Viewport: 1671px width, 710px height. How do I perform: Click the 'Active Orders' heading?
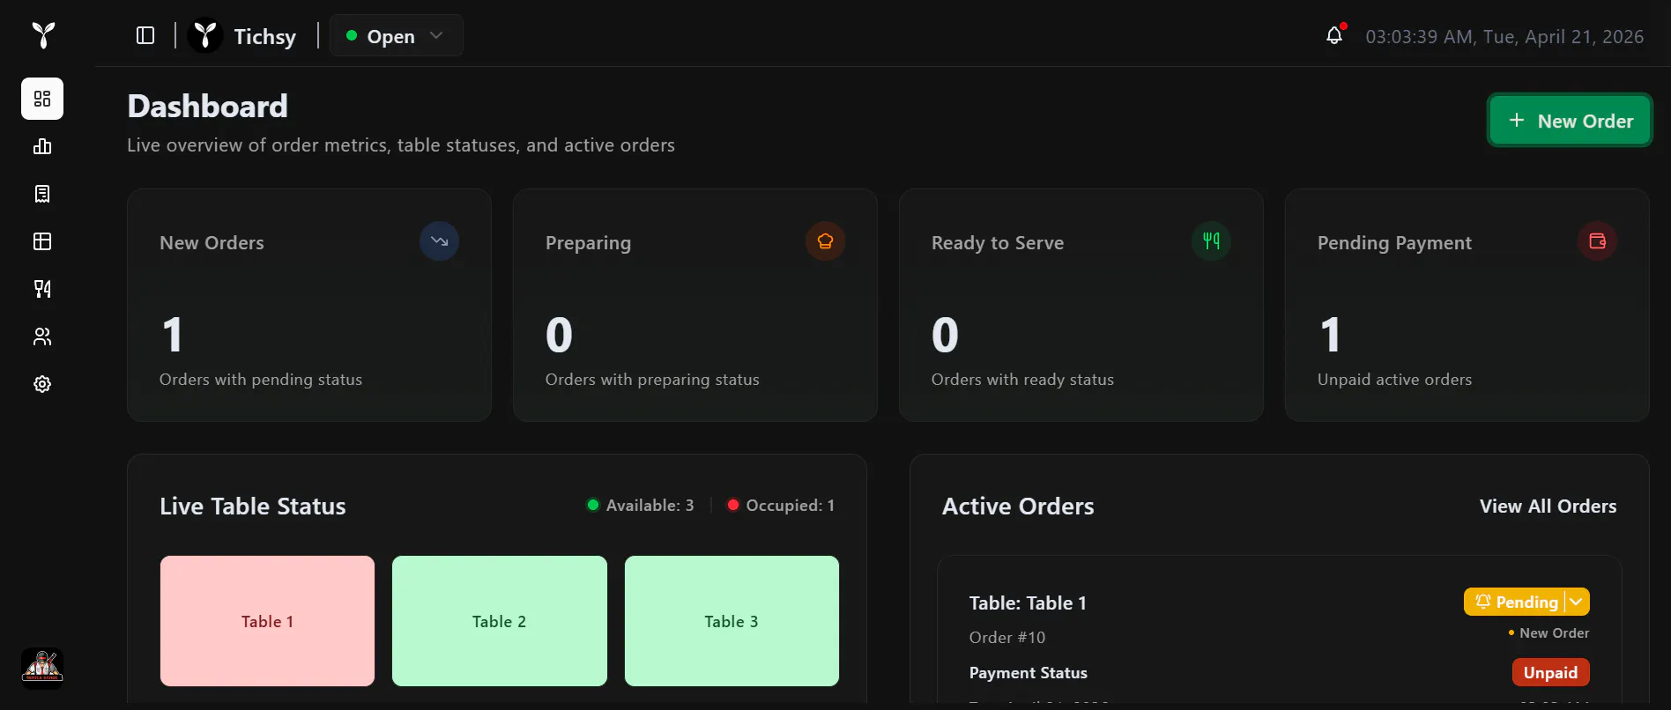[x=1018, y=507]
